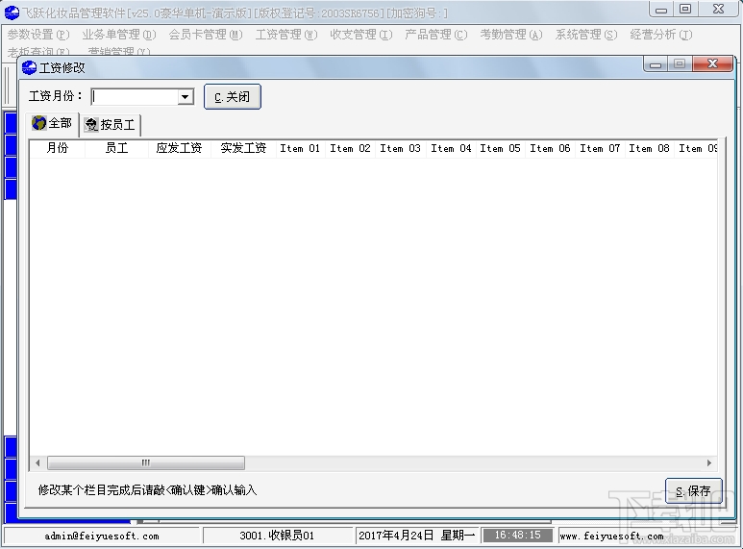
Task: Open the 会员卡管理(M) menu
Action: click(206, 35)
